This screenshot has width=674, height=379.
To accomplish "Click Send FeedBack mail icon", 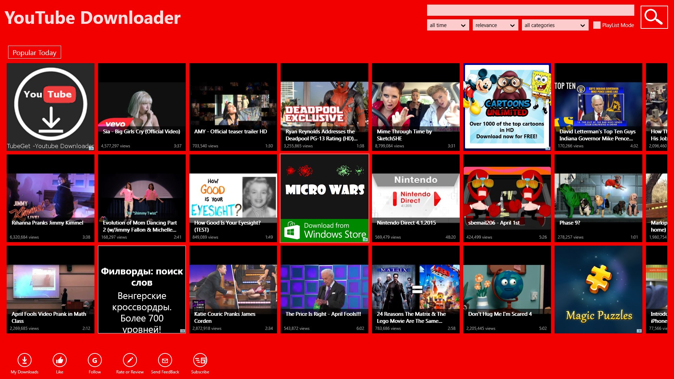I will tap(165, 360).
